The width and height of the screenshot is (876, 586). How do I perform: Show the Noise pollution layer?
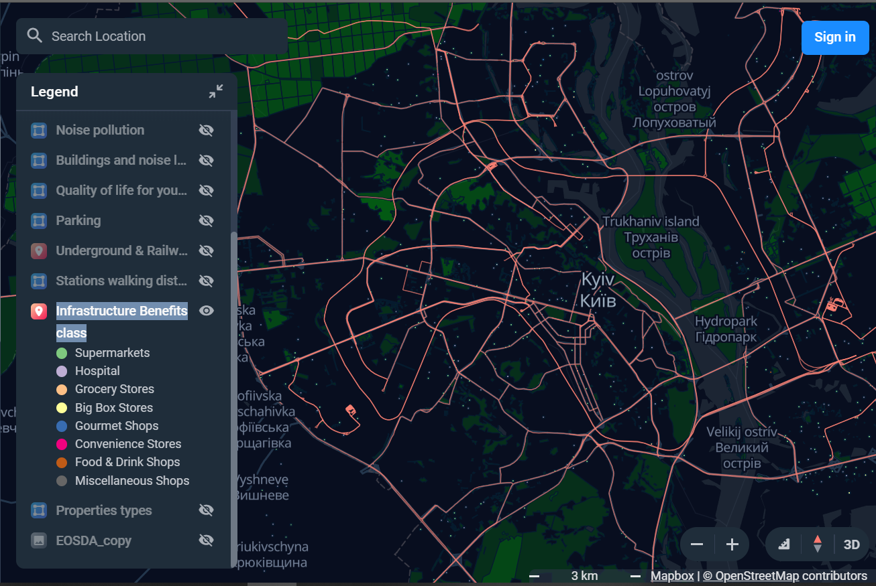coord(206,130)
